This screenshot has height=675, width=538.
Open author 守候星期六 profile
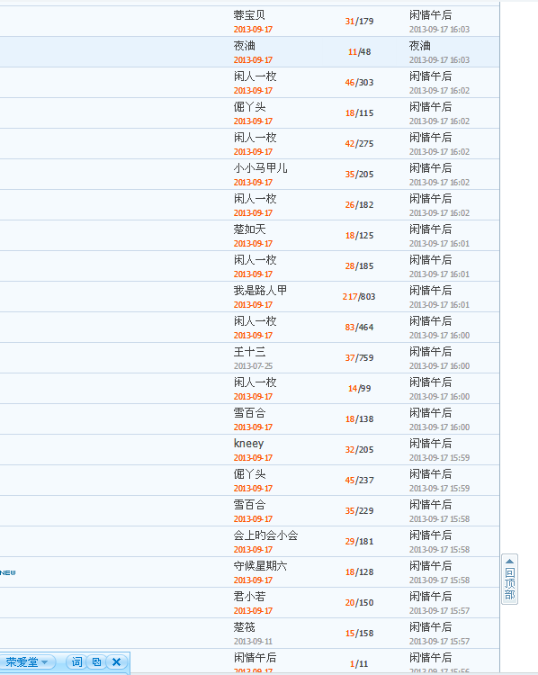[x=260, y=566]
